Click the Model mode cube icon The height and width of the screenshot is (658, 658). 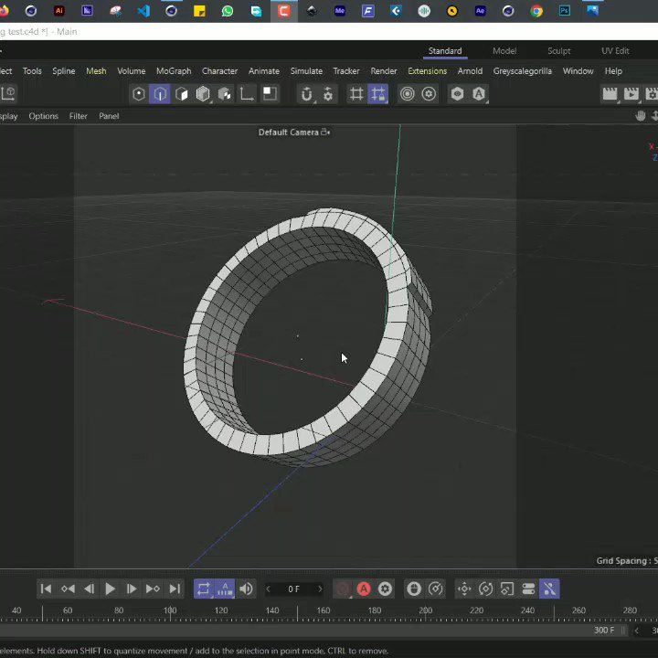click(203, 94)
